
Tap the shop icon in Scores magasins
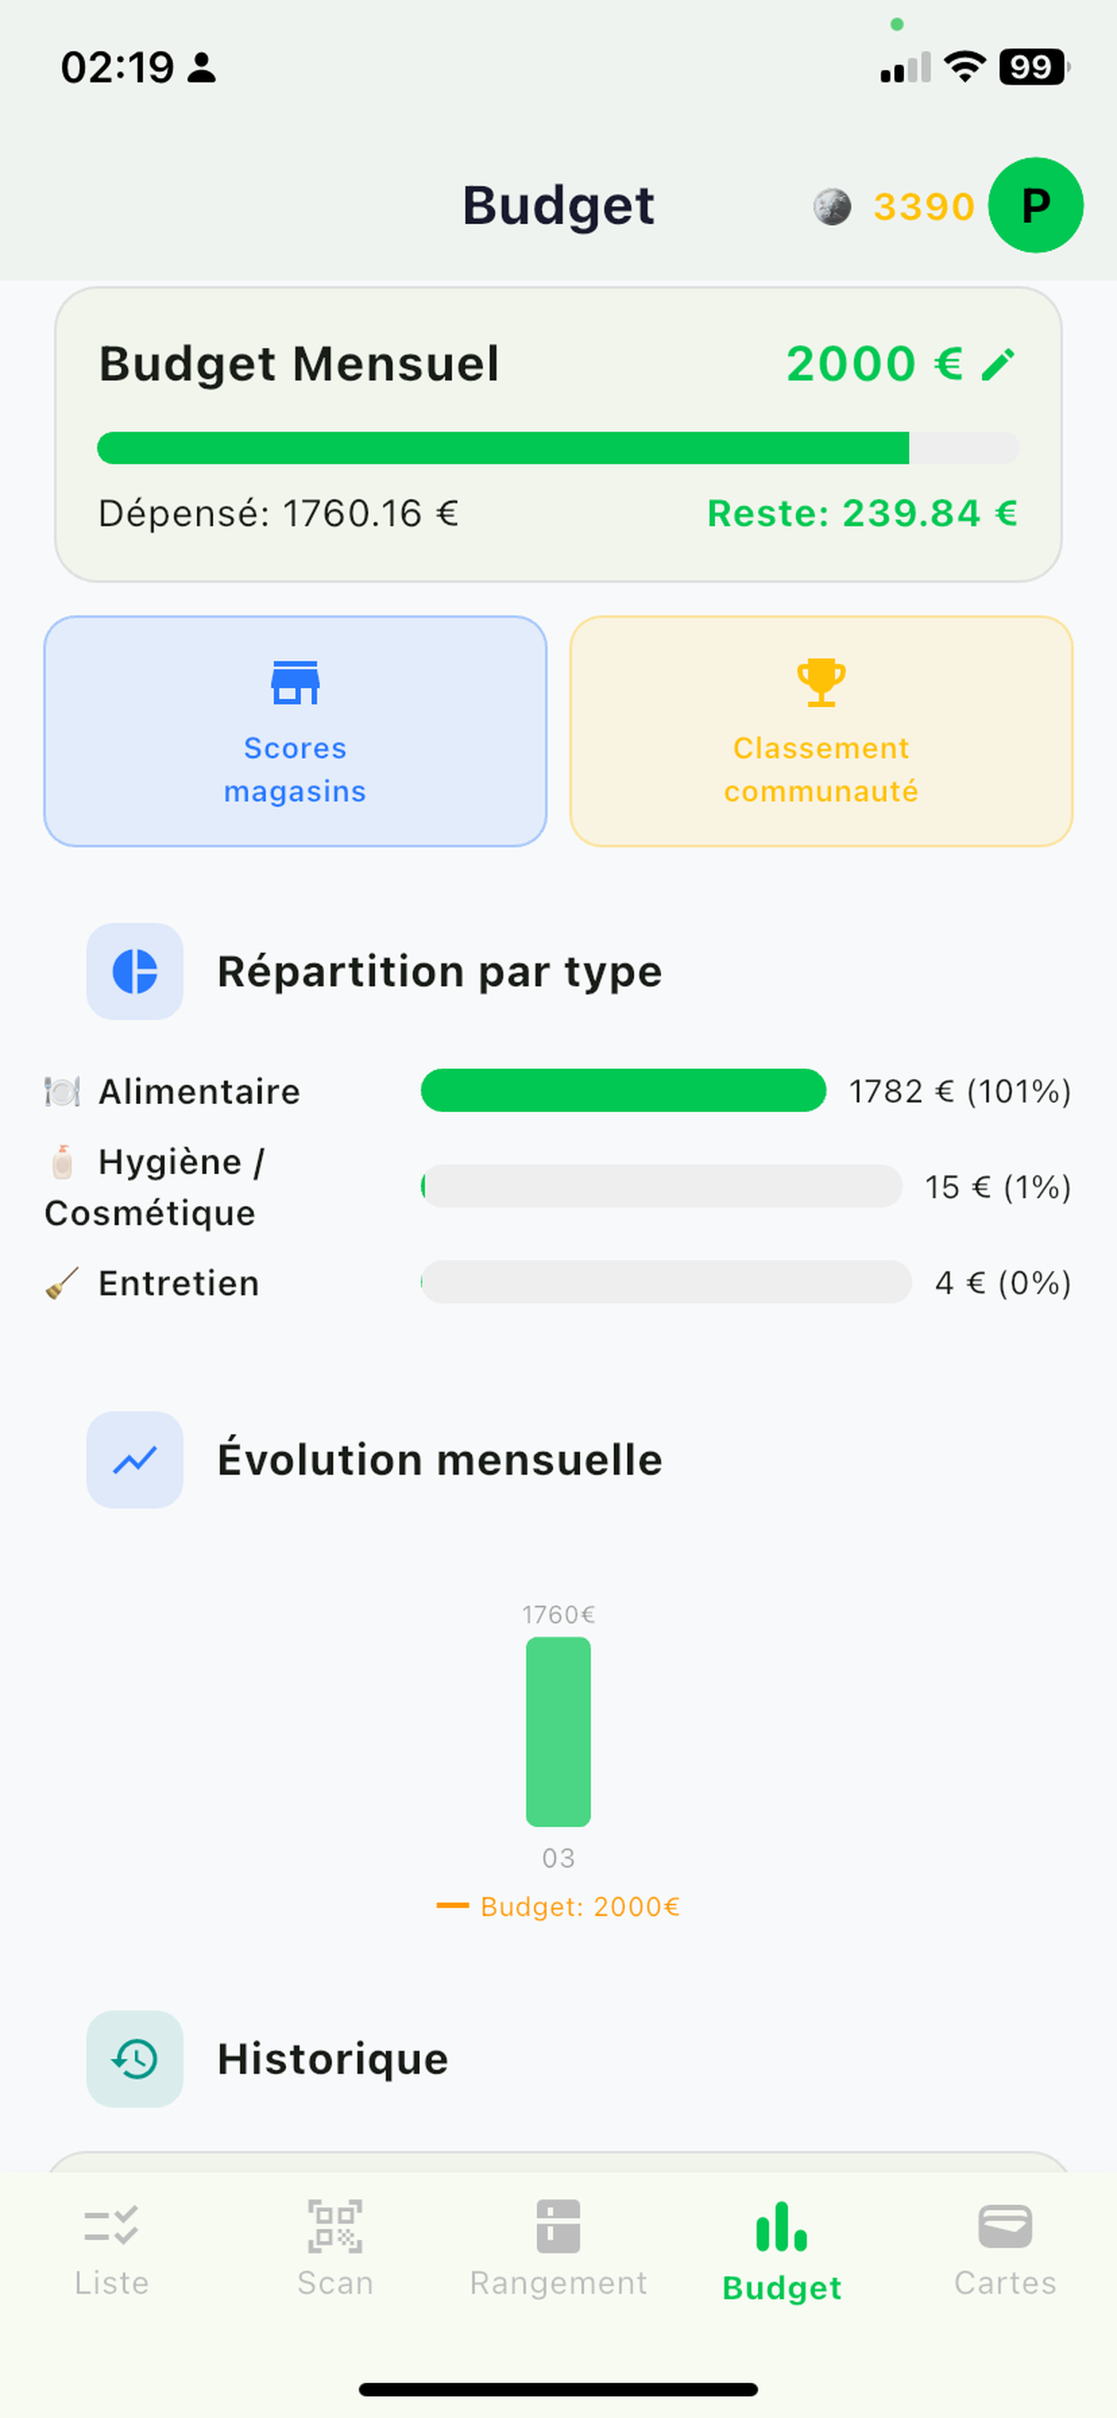pyautogui.click(x=295, y=683)
